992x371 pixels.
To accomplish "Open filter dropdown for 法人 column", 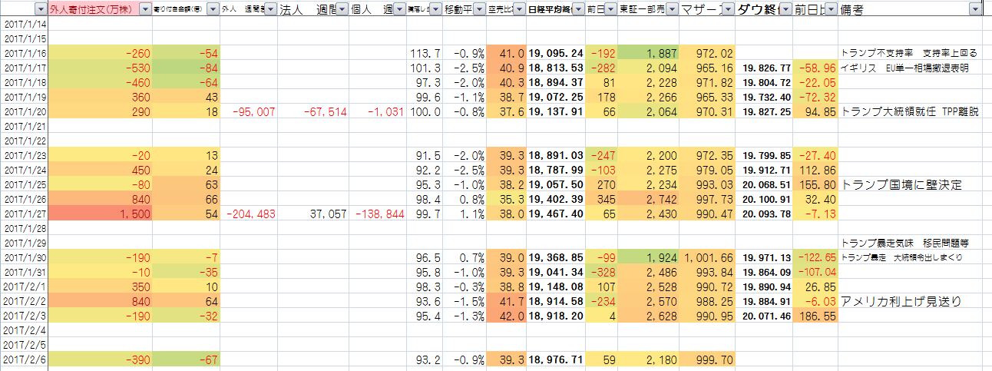I will click(342, 9).
